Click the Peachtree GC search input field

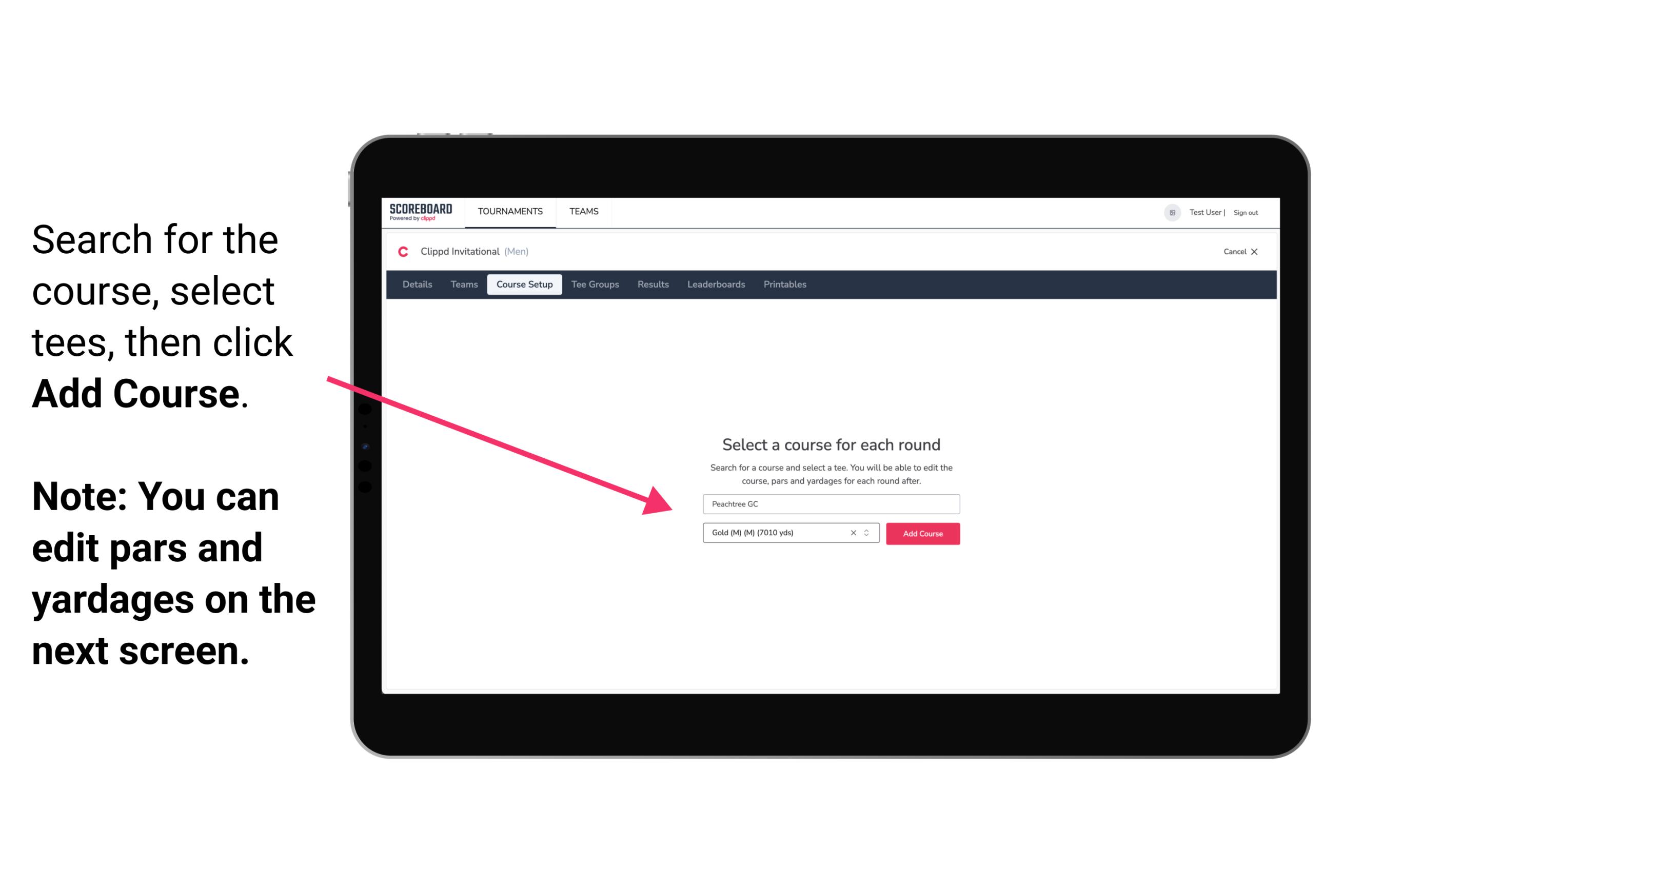(x=829, y=503)
